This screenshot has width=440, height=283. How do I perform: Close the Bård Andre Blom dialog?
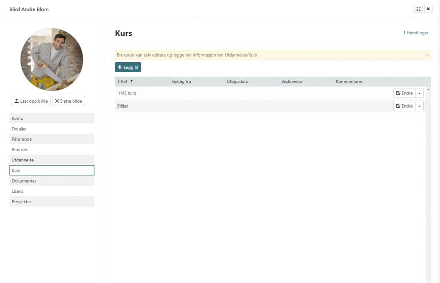pyautogui.click(x=428, y=9)
